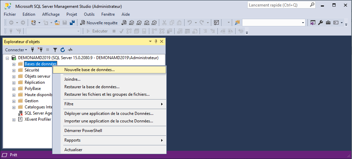Open the Visual Studio window icon
This screenshot has width=352, height=159.
313,23
